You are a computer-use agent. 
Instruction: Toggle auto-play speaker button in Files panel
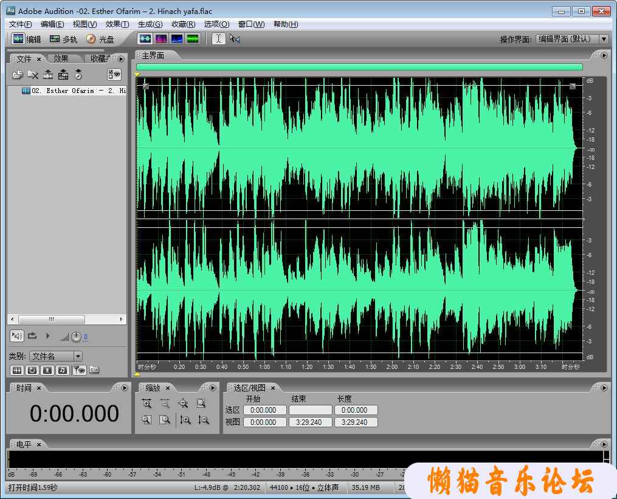17,336
